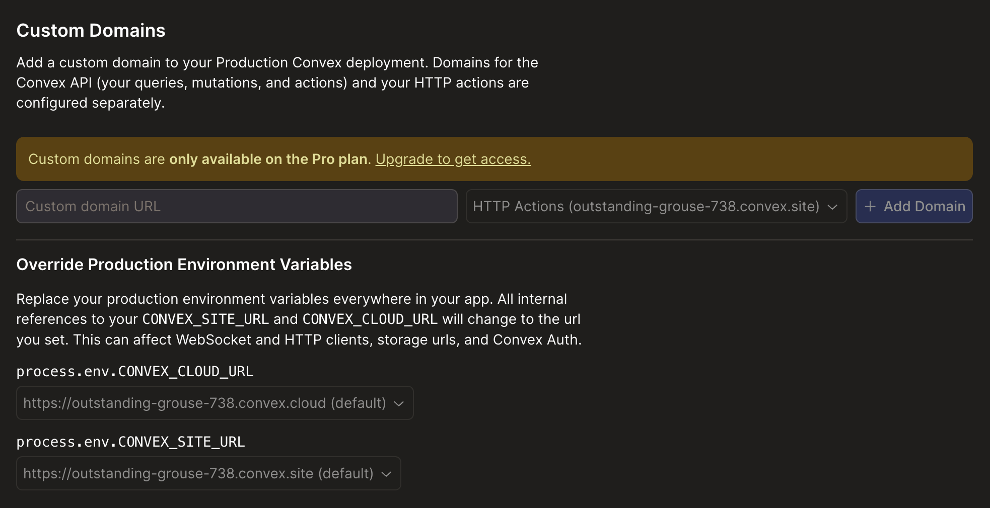This screenshot has height=508, width=990.
Task: Click the yellow Pro plan notice banner
Action: tap(705, 159)
